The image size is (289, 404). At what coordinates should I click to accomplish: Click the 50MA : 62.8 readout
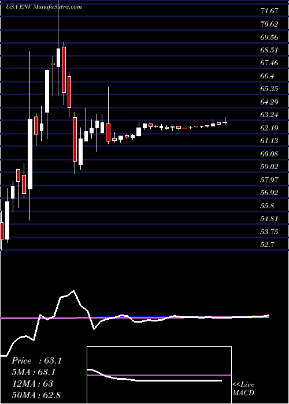pyautogui.click(x=36, y=395)
